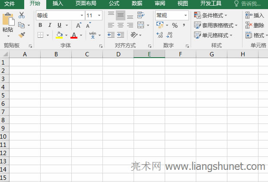This screenshot has width=268, height=182.
Task: Select the Format Painter brush
Action: point(22,35)
